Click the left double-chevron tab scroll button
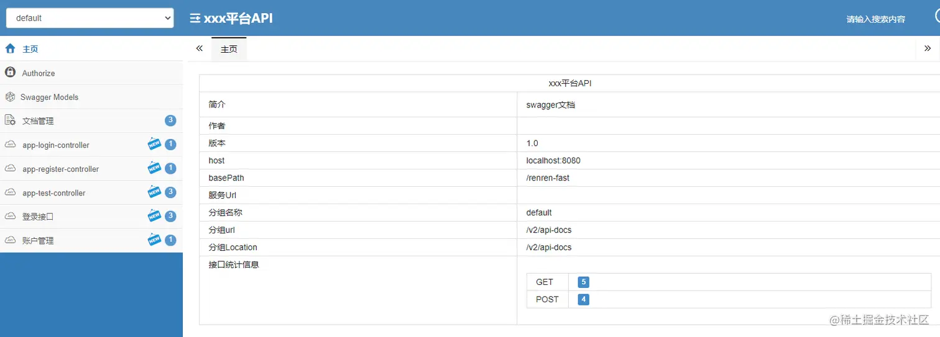Image resolution: width=940 pixels, height=337 pixels. 199,48
